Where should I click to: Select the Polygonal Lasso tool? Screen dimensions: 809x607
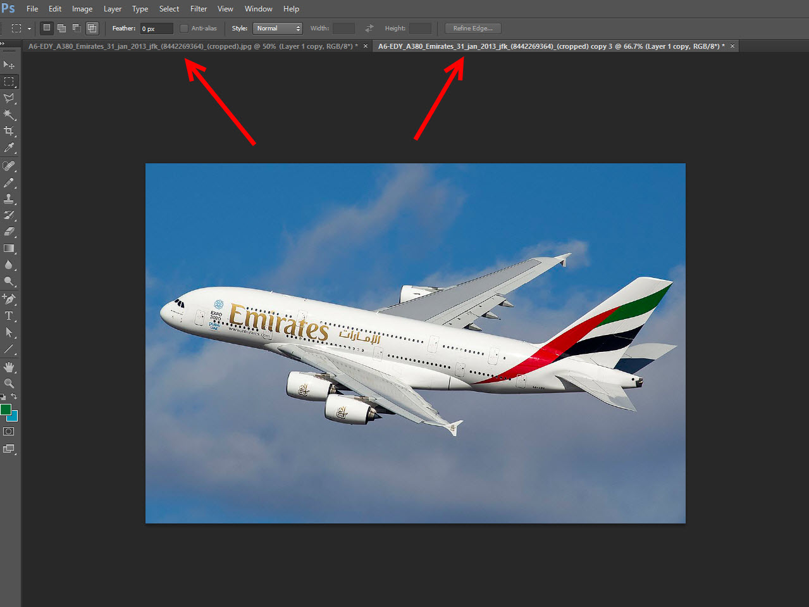(x=9, y=98)
